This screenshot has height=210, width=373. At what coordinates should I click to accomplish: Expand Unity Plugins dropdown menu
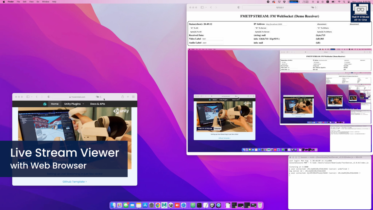(x=74, y=104)
